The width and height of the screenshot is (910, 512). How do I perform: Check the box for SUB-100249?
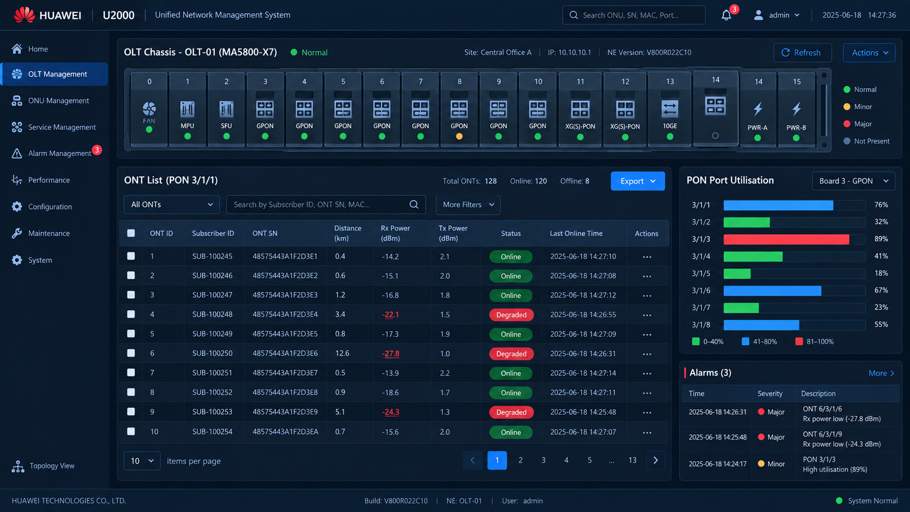tap(131, 334)
